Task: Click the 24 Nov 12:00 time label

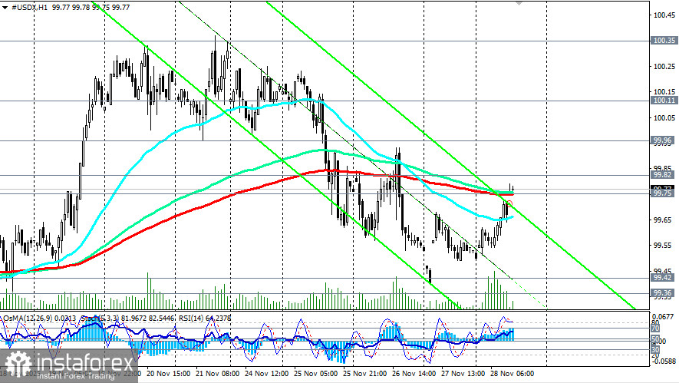Action: pos(266,374)
